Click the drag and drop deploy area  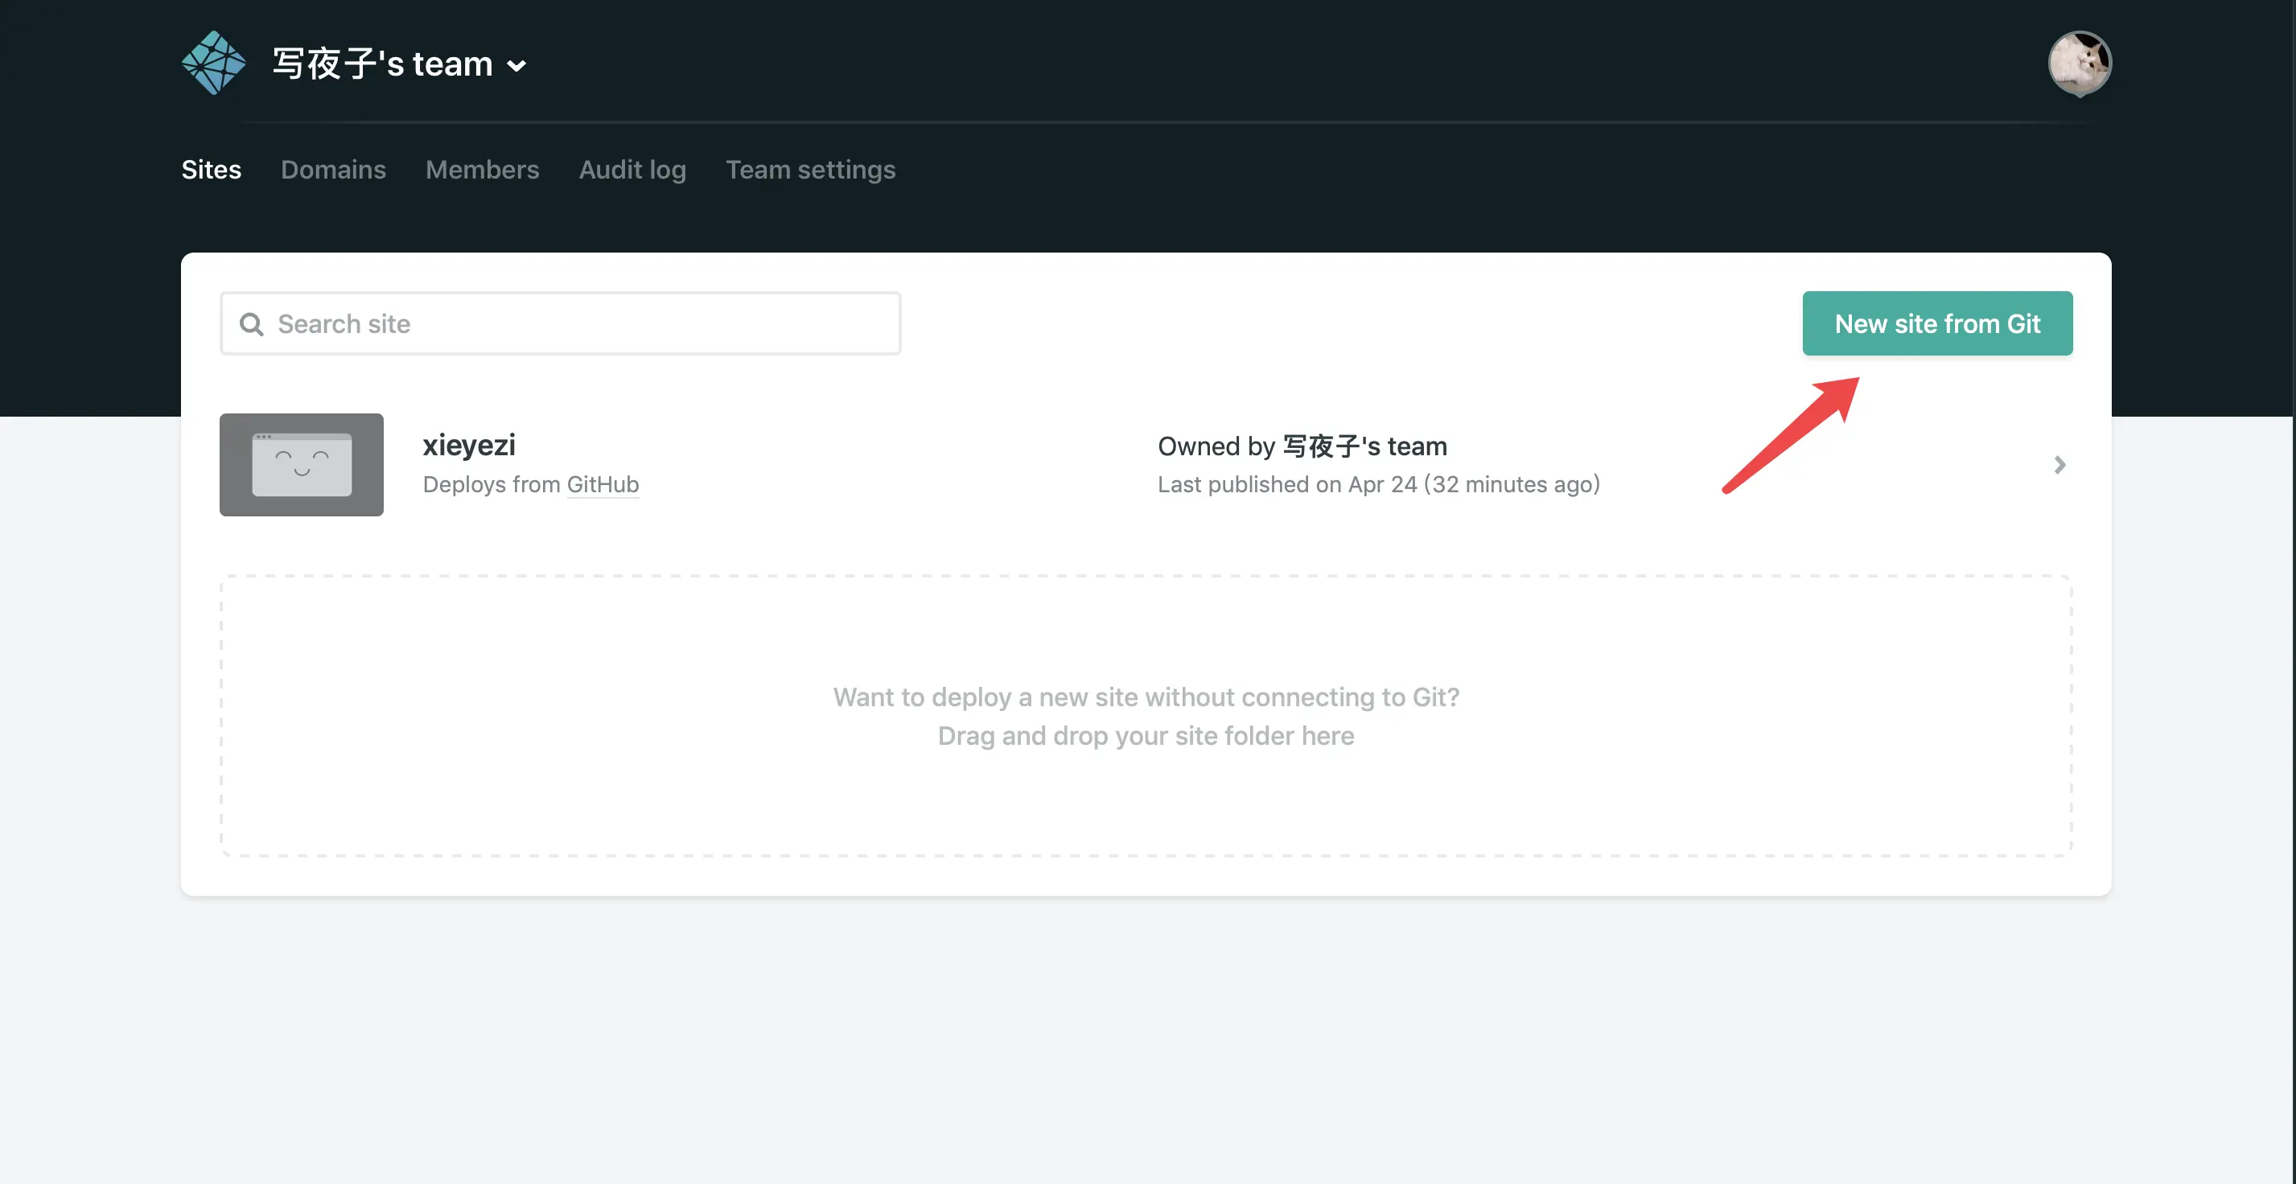pyautogui.click(x=1146, y=717)
